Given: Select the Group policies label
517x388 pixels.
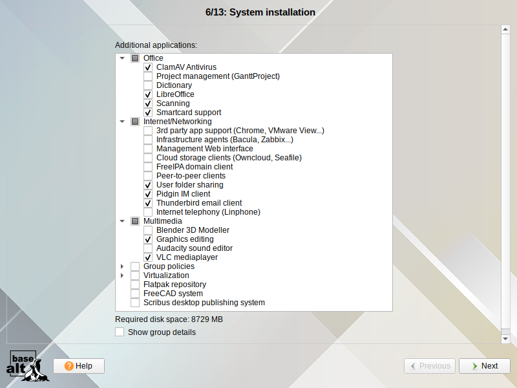Looking at the screenshot, I should pyautogui.click(x=169, y=266).
